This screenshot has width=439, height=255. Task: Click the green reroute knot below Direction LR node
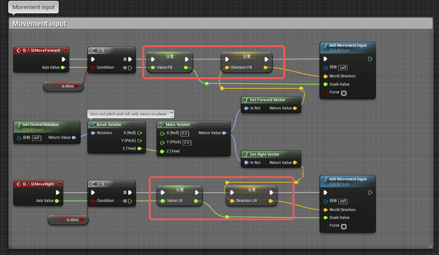point(227,217)
